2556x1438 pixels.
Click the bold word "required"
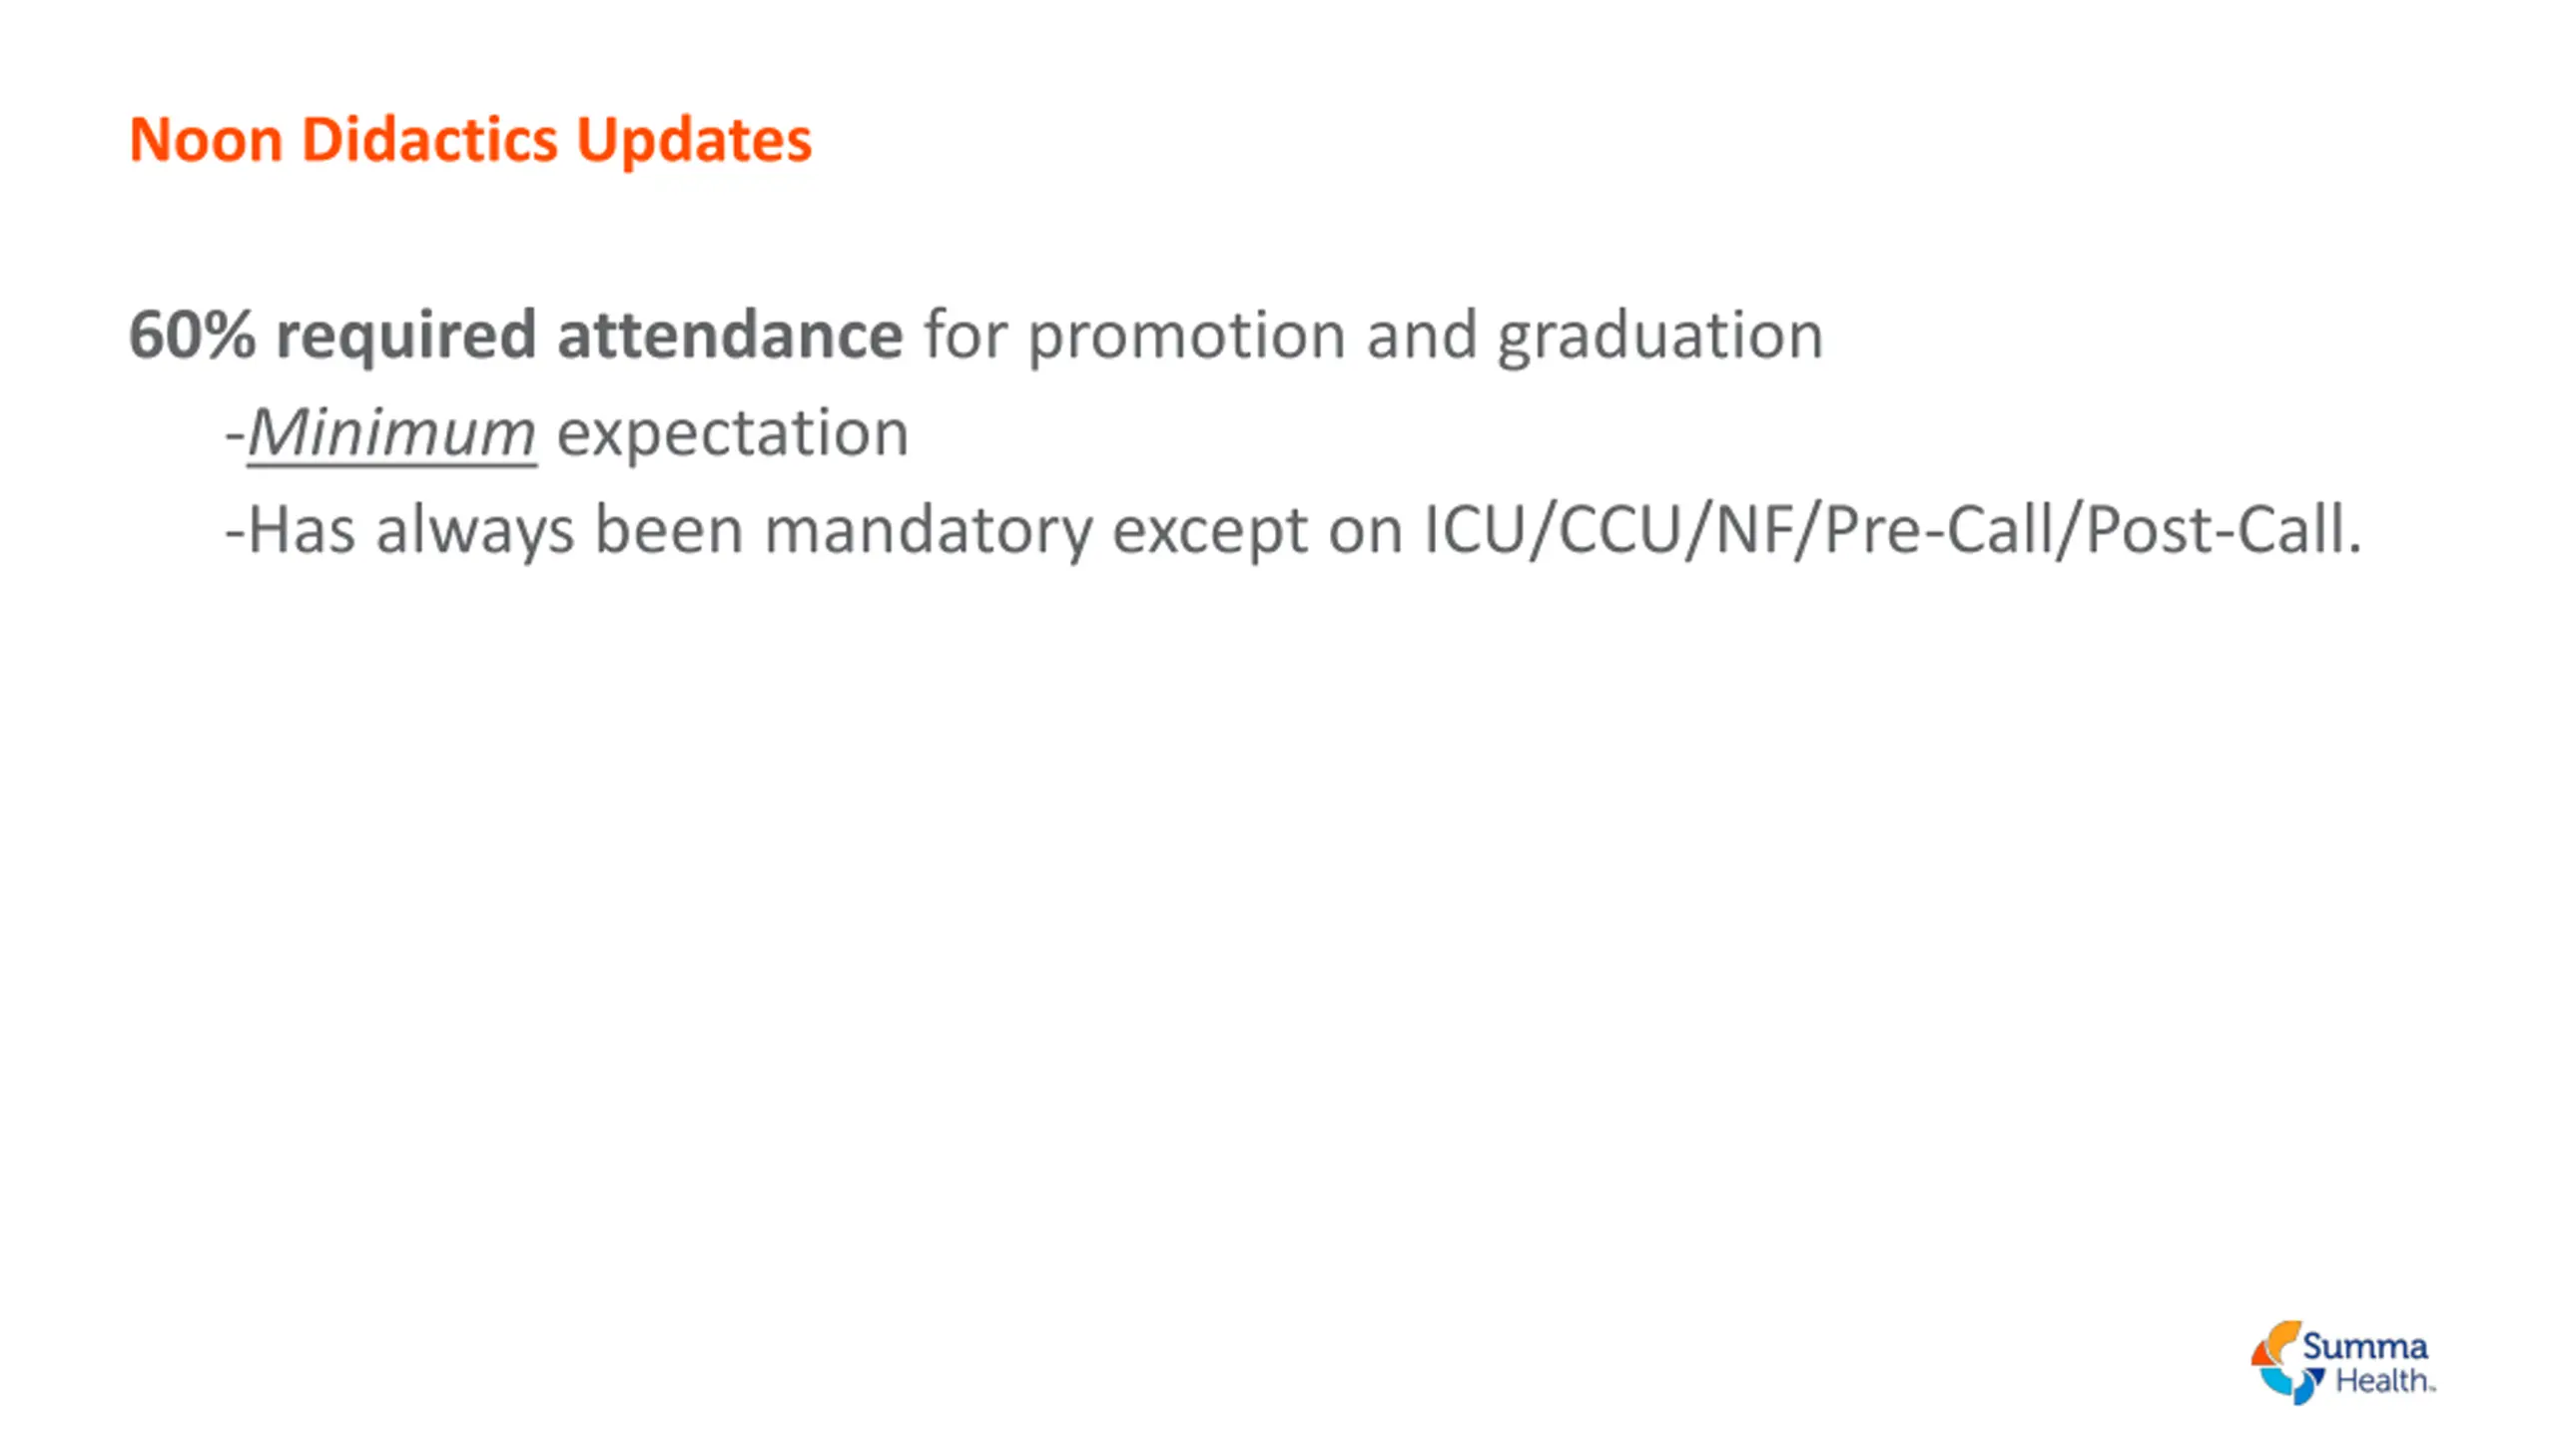[405, 335]
